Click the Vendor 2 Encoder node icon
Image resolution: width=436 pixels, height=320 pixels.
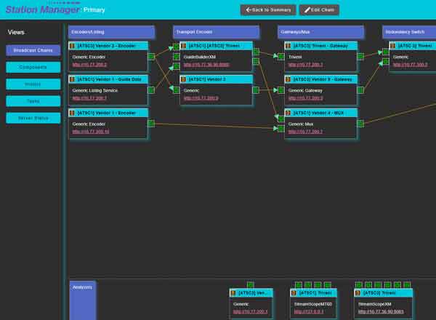pyautogui.click(x=72, y=46)
